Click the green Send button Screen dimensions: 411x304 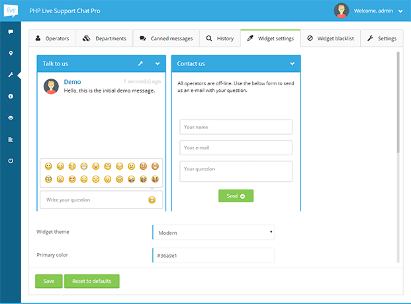click(x=236, y=196)
